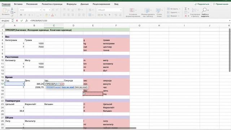Click the red Clear eraser icon
Image resolution: width=231 pixels, height=130 pixels.
186,16
